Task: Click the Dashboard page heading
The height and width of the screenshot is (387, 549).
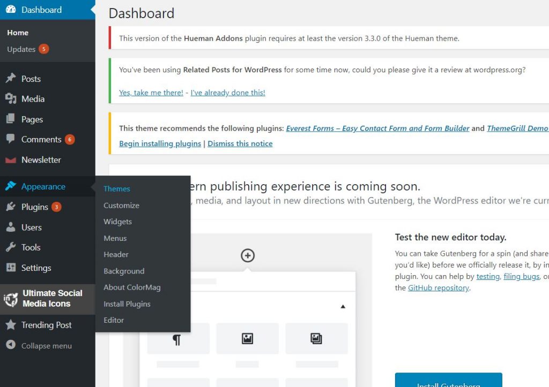Action: (x=142, y=13)
